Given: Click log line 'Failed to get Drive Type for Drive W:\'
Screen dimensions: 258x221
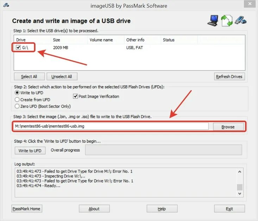Looking at the screenshot, I should point(75,181).
